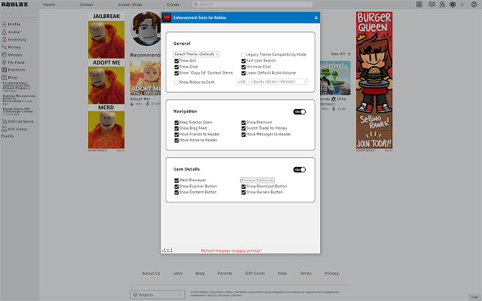
Task: Switch off the Navigation ON toggle
Action: pyautogui.click(x=300, y=112)
